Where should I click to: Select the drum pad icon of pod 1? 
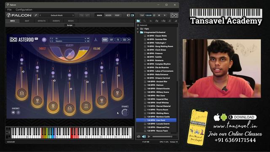point(22,93)
